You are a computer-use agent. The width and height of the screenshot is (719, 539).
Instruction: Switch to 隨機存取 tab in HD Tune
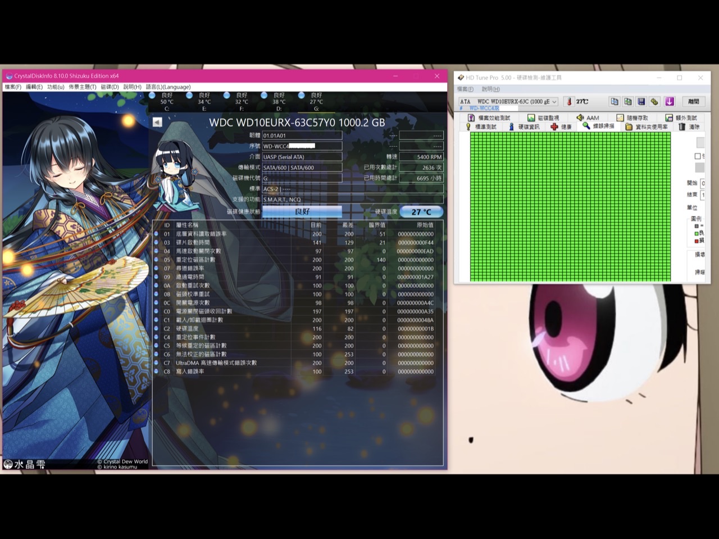point(632,117)
